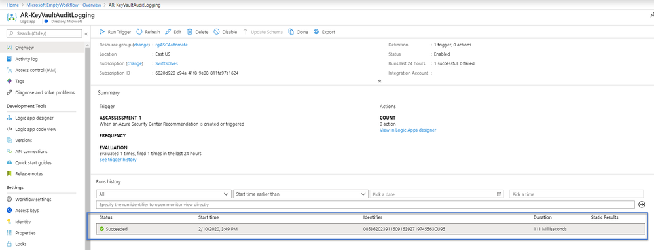Click the API connections sidebar icon

9,152
